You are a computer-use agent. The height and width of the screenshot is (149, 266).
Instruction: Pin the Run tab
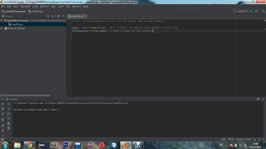pyautogui.click(x=2, y=125)
